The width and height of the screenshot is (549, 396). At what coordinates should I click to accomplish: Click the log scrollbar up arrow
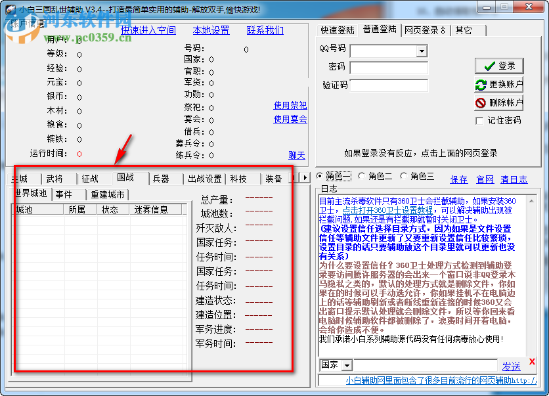click(x=531, y=201)
